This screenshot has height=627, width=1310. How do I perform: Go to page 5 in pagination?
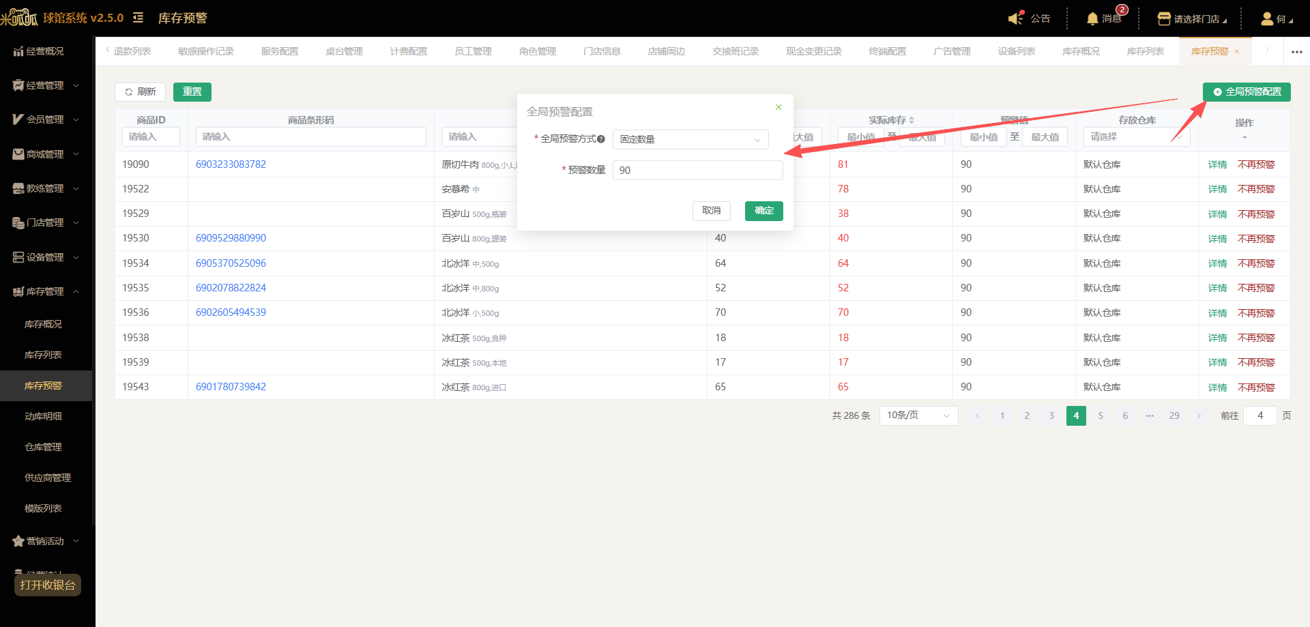click(x=1101, y=415)
